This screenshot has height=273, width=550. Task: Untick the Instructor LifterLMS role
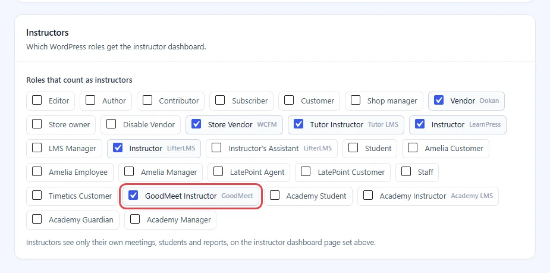118,148
